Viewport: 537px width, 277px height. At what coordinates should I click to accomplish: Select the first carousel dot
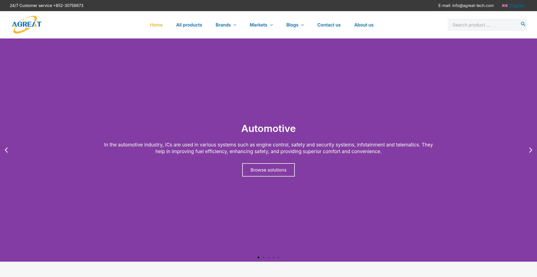(258, 257)
